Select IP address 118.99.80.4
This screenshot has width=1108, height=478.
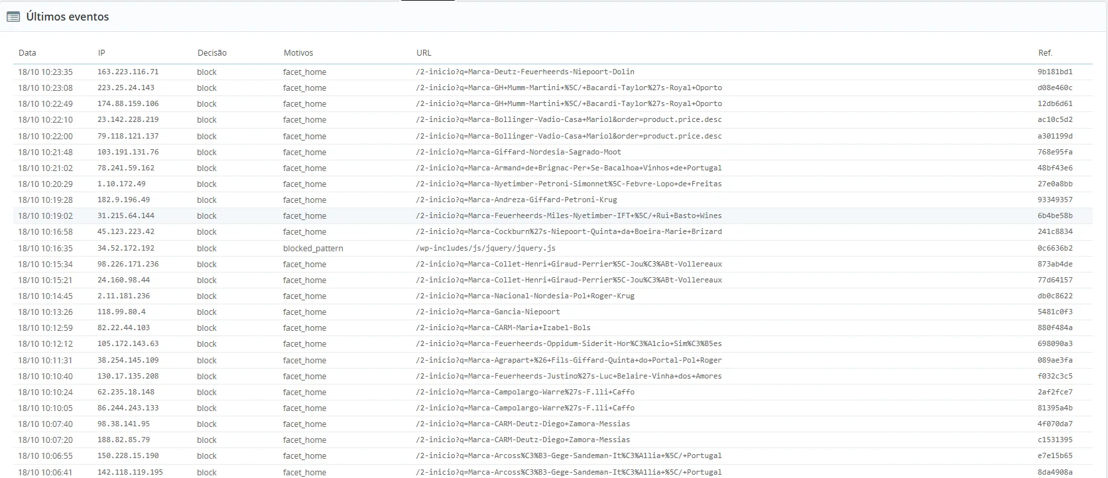click(121, 312)
